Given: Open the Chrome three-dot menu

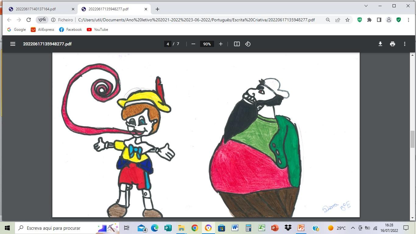Looking at the screenshot, I should (408, 20).
